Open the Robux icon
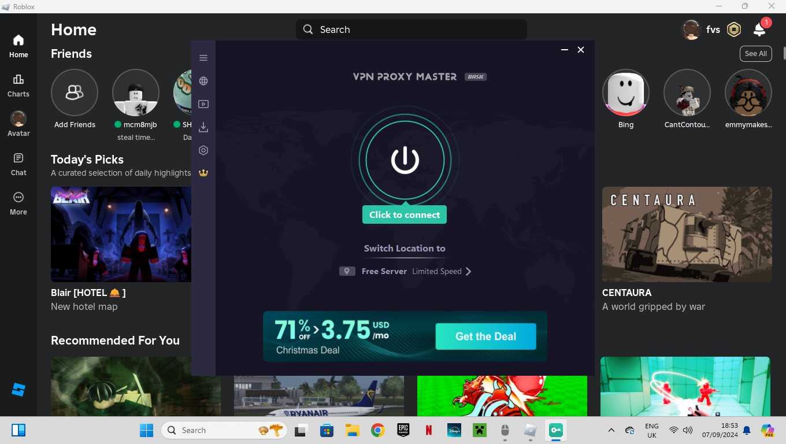 tap(734, 29)
